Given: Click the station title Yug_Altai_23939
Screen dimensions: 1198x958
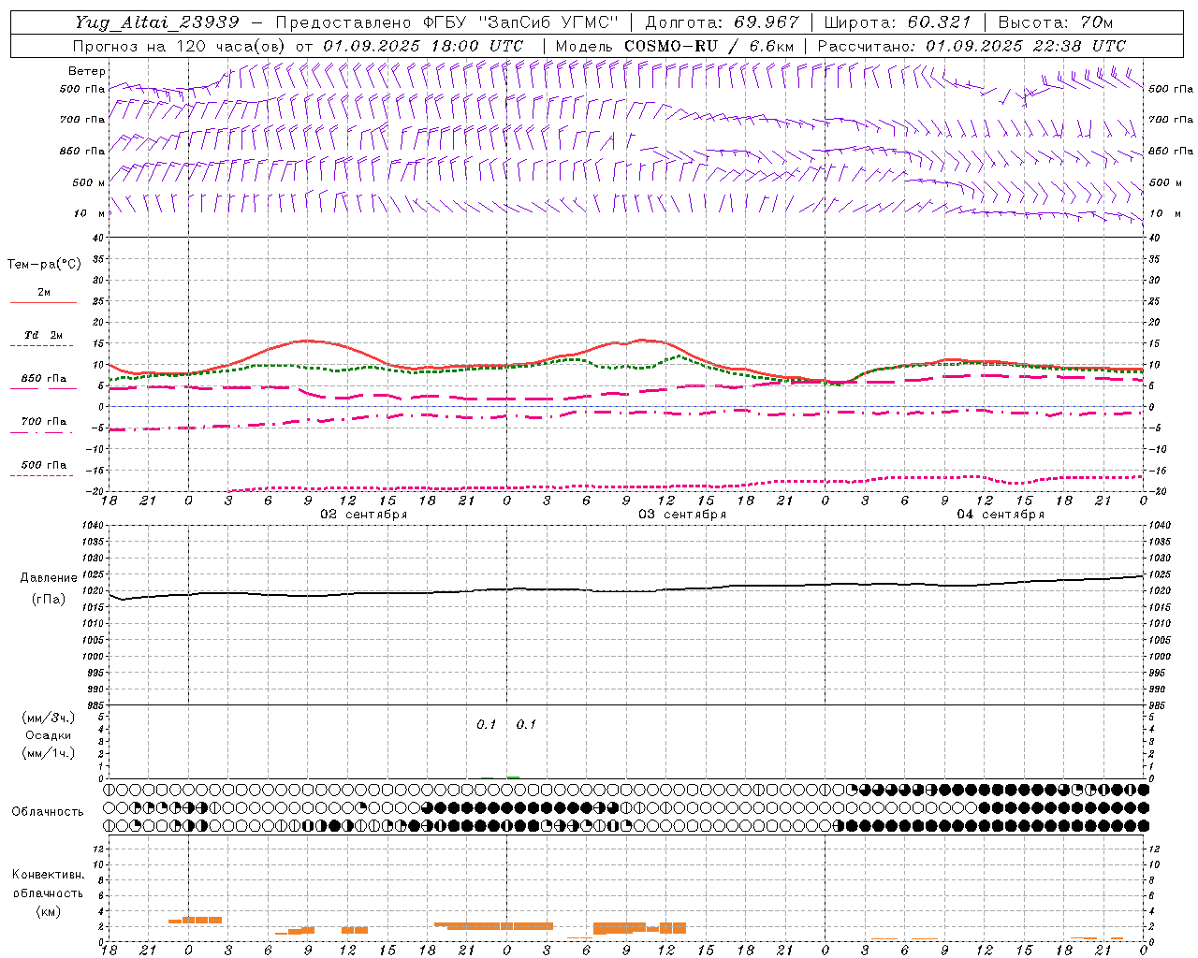Looking at the screenshot, I should pyautogui.click(x=157, y=22).
